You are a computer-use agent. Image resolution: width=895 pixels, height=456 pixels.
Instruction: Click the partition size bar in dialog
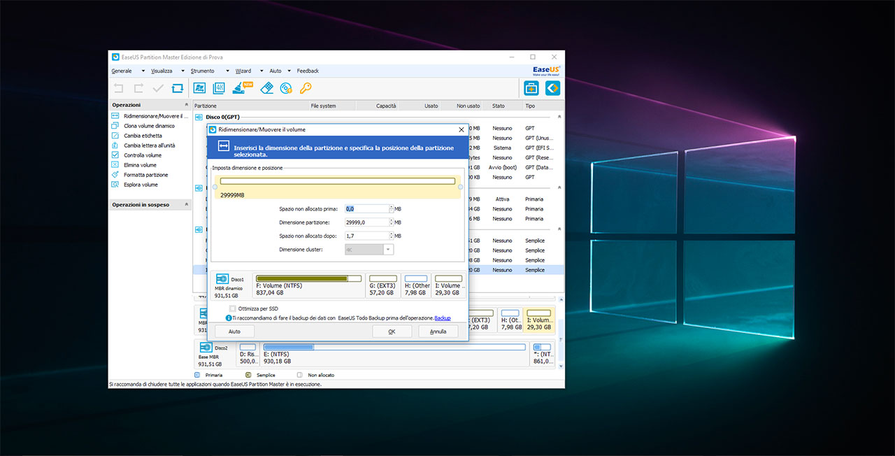click(338, 181)
